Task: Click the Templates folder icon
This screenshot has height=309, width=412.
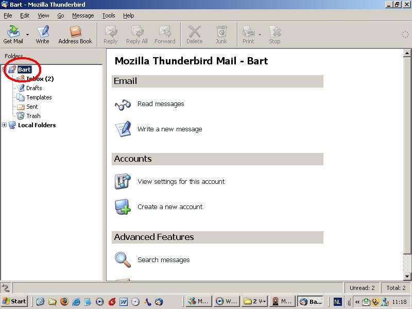Action: point(20,97)
